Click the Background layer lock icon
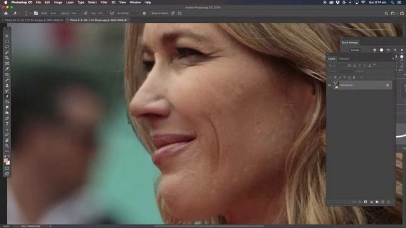Viewport: 406px width, 228px height. point(388,85)
